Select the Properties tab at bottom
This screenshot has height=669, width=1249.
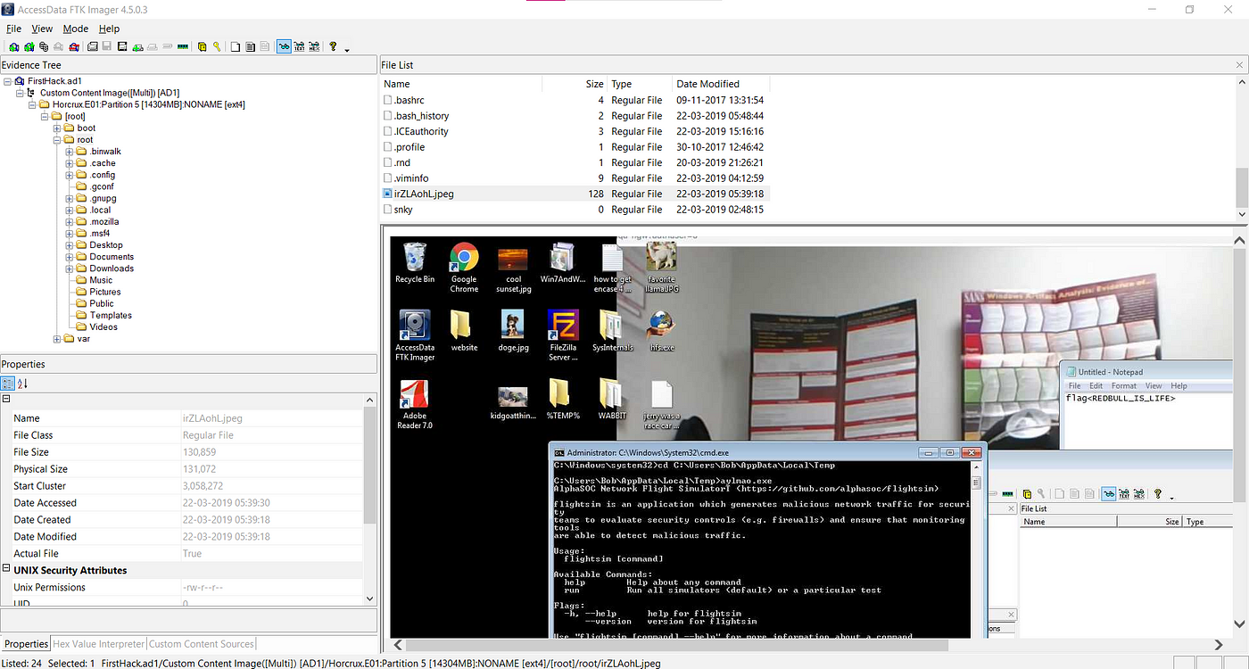coord(26,643)
